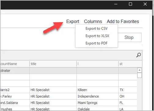Select the and.Saldana account name cell
The image size is (154, 111).
click(15, 103)
